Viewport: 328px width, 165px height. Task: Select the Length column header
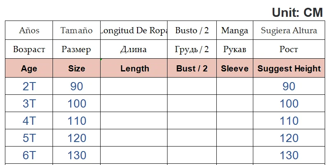click(135, 69)
